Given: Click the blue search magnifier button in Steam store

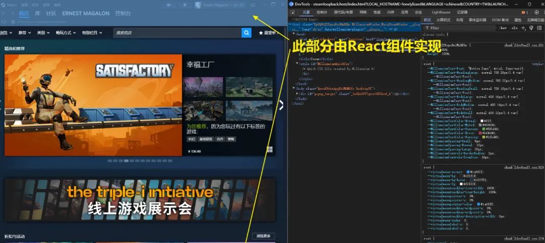Looking at the screenshot, I should (246, 33).
